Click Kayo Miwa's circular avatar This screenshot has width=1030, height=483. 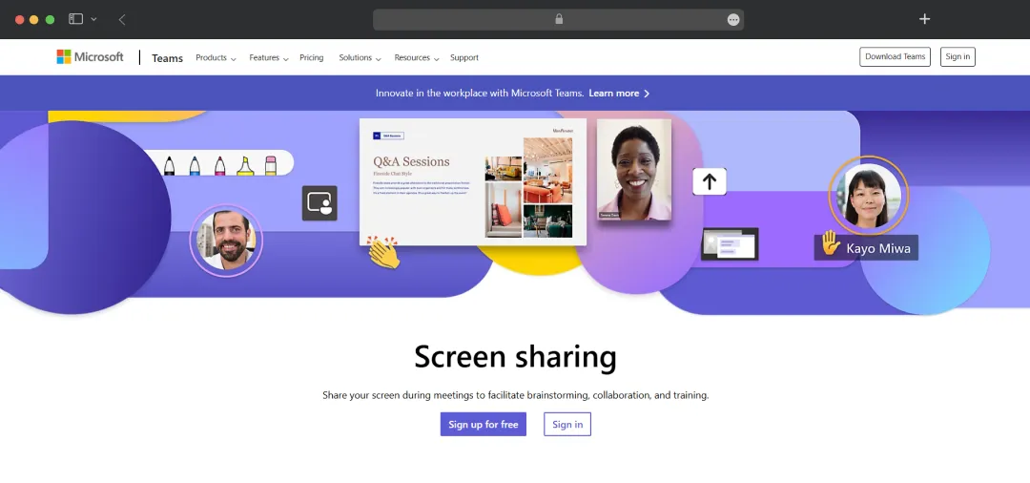click(x=869, y=195)
